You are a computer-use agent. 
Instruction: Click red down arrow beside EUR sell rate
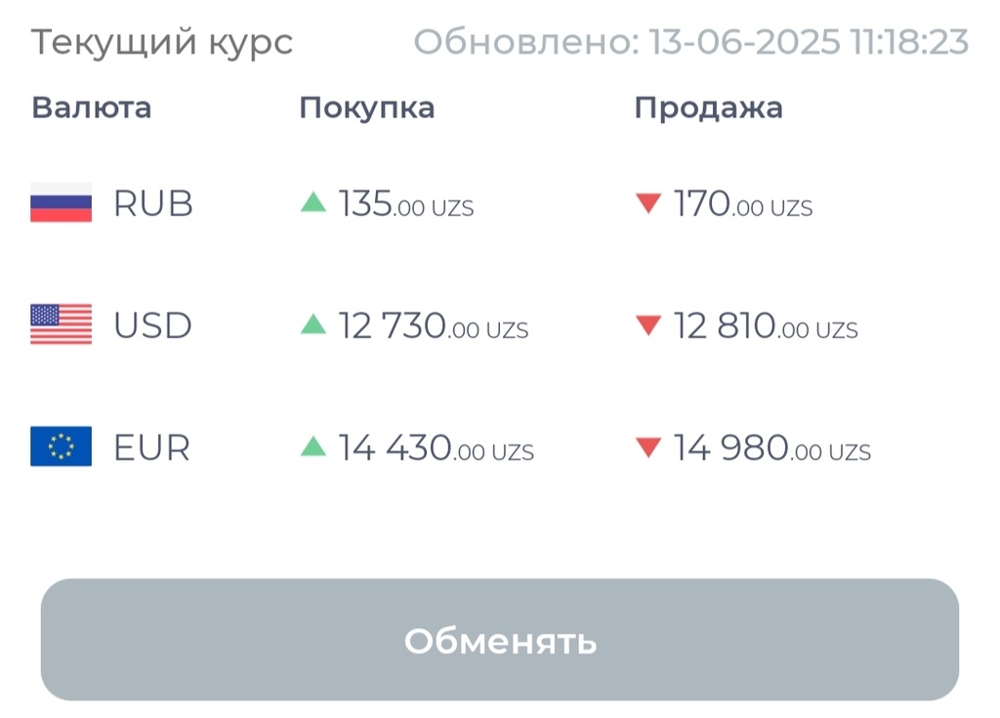coord(648,447)
